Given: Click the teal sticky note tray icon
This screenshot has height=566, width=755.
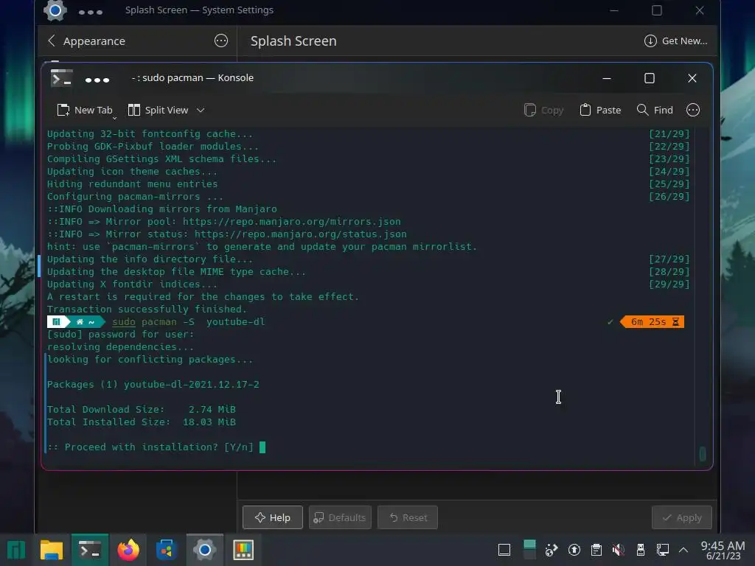Looking at the screenshot, I should [529, 550].
